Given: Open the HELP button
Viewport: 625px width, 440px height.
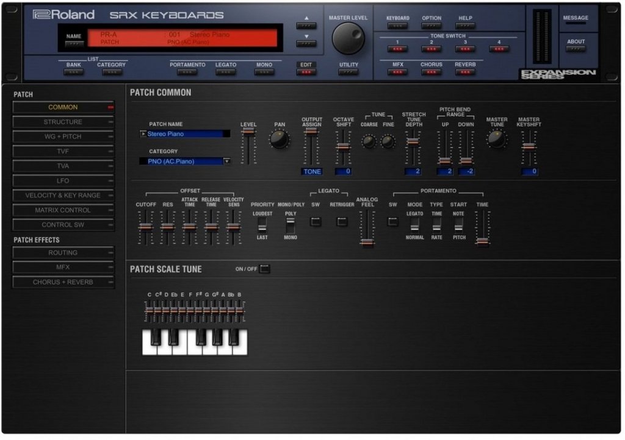Looking at the screenshot, I should click(x=465, y=26).
